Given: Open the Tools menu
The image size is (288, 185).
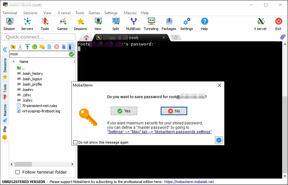Looking at the screenshot, I should [80, 13].
